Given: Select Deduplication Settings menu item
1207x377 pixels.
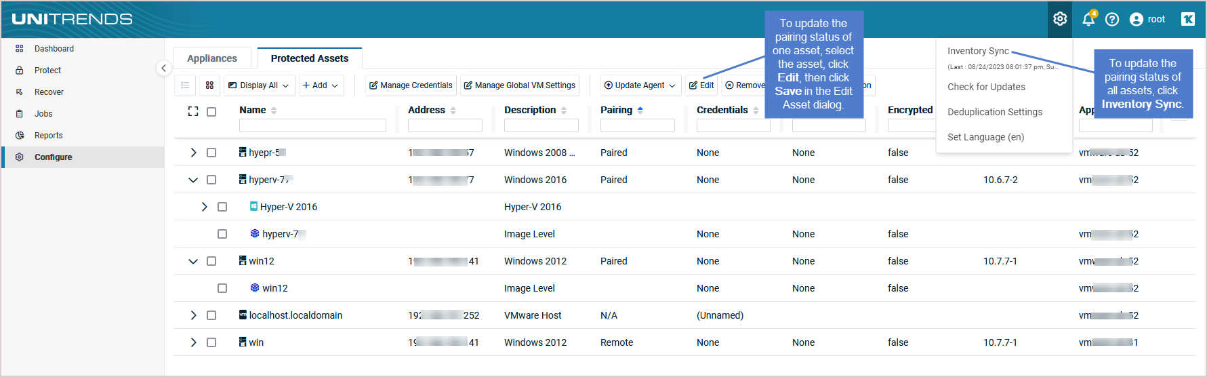Looking at the screenshot, I should tap(995, 112).
